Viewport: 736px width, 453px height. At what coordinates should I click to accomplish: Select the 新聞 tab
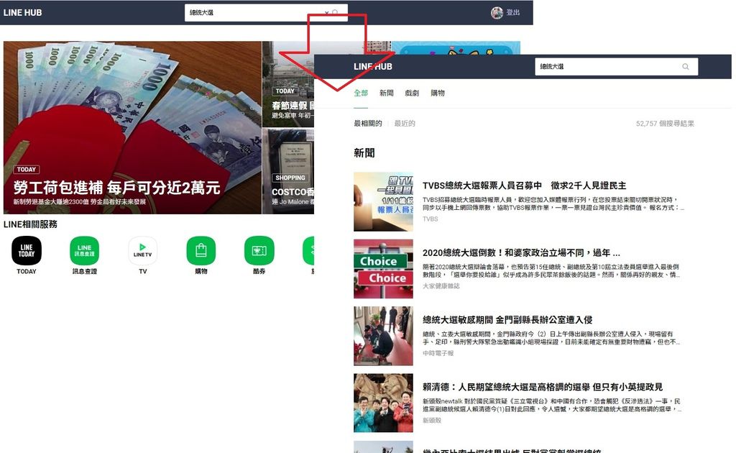click(386, 93)
